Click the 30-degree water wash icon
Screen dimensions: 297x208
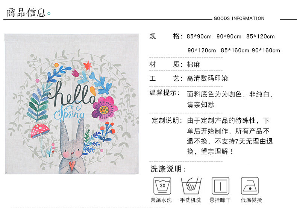[x=162, y=186]
